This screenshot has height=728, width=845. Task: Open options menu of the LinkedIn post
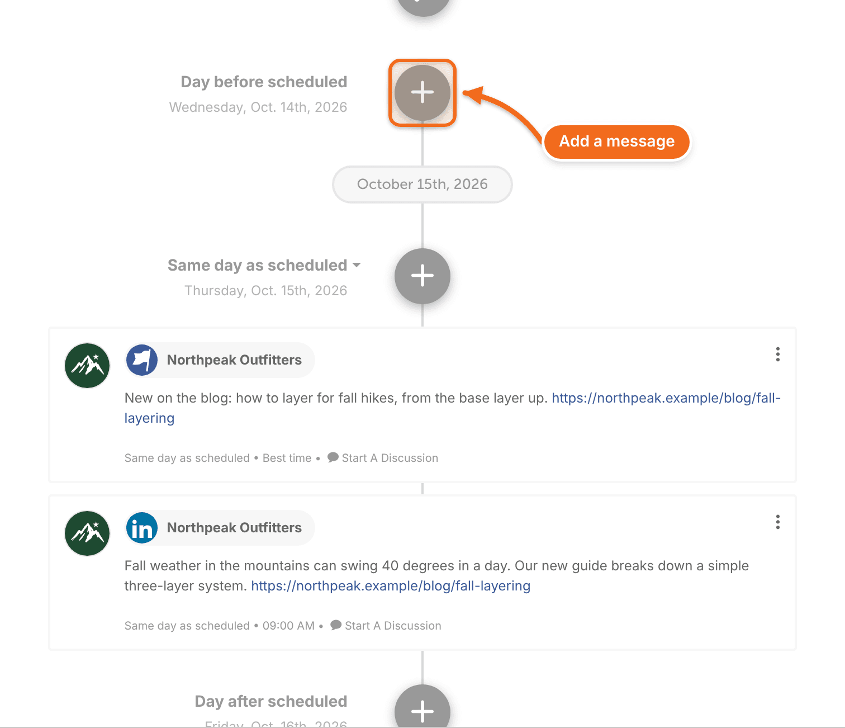[x=777, y=522]
